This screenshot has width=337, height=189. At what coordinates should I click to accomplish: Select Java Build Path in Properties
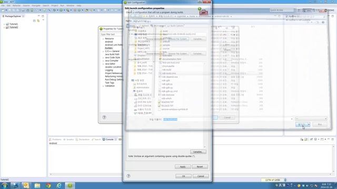(x=112, y=55)
